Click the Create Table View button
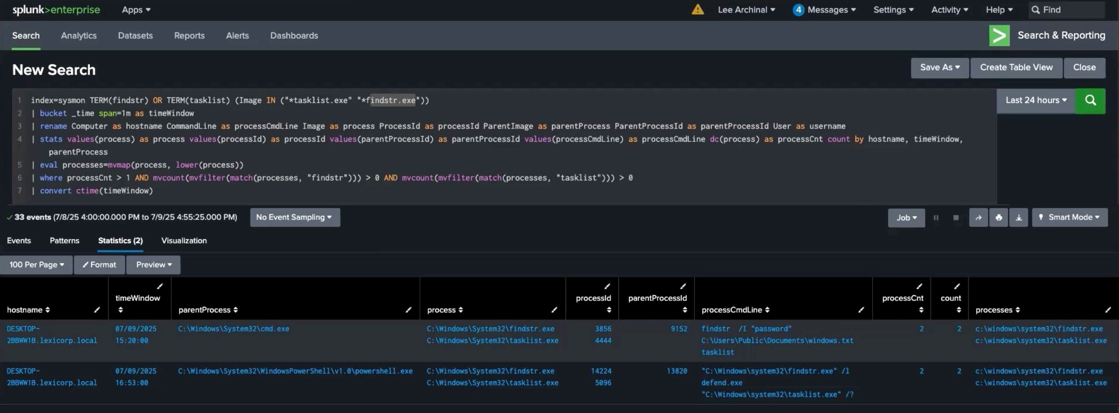1119x413 pixels. coord(1016,68)
